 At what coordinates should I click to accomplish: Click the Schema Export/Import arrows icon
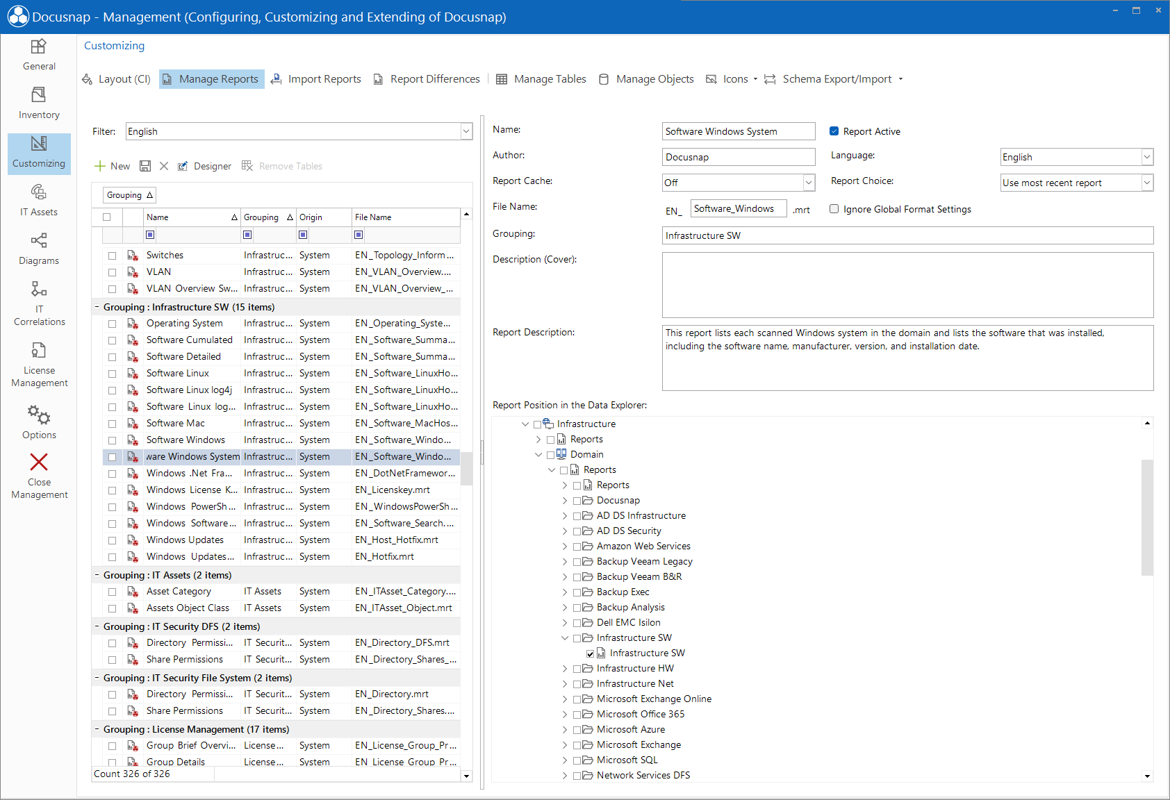pyautogui.click(x=770, y=79)
